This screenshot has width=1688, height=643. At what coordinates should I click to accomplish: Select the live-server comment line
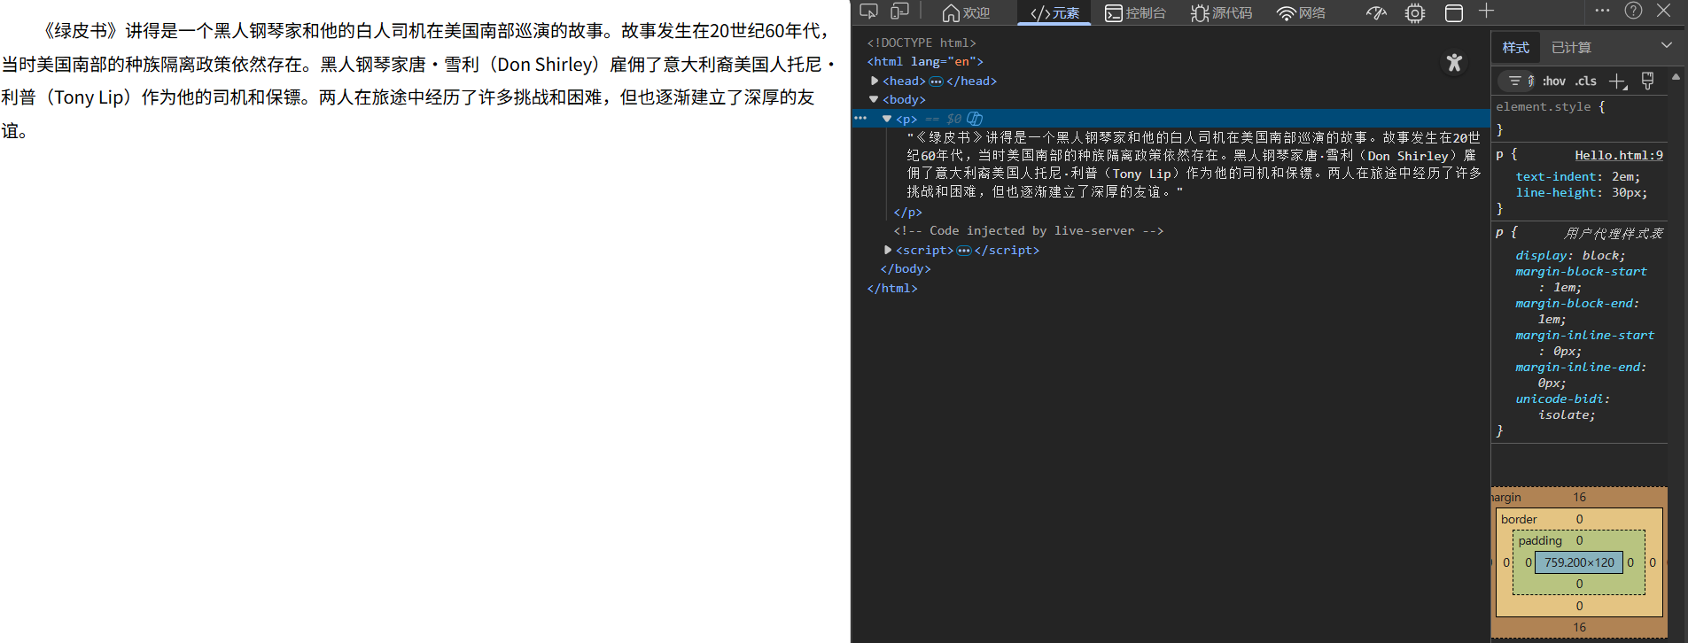pos(1028,230)
